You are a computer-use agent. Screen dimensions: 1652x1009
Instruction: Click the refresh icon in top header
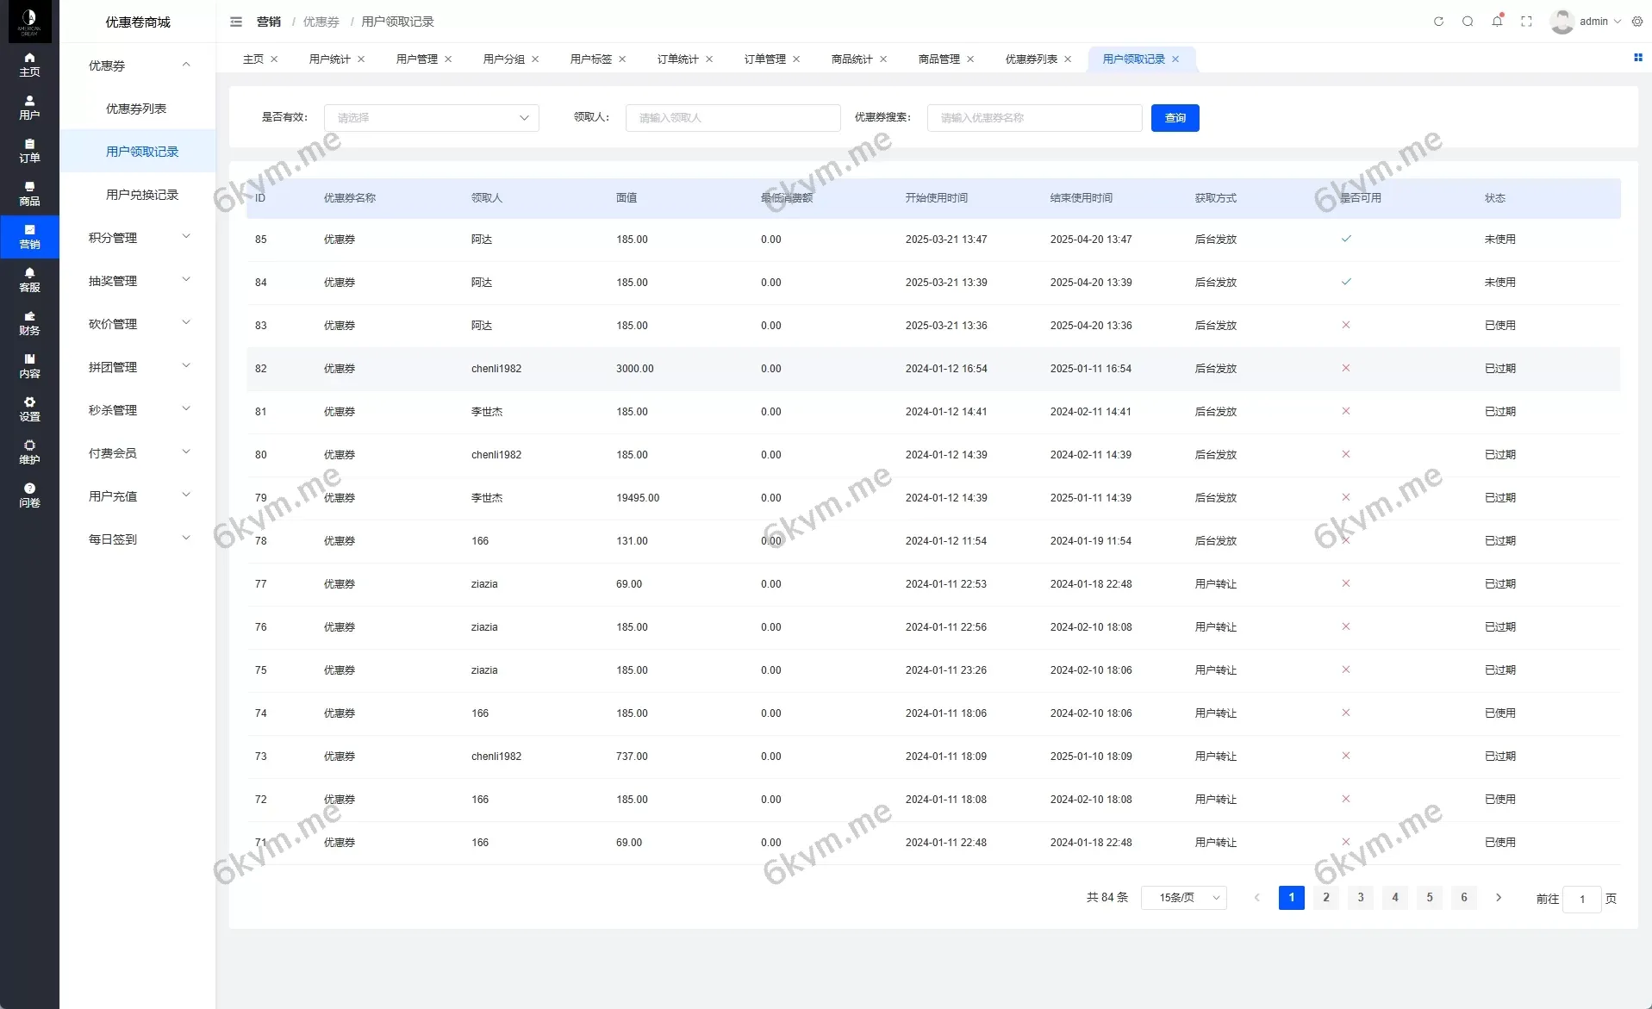click(x=1438, y=22)
